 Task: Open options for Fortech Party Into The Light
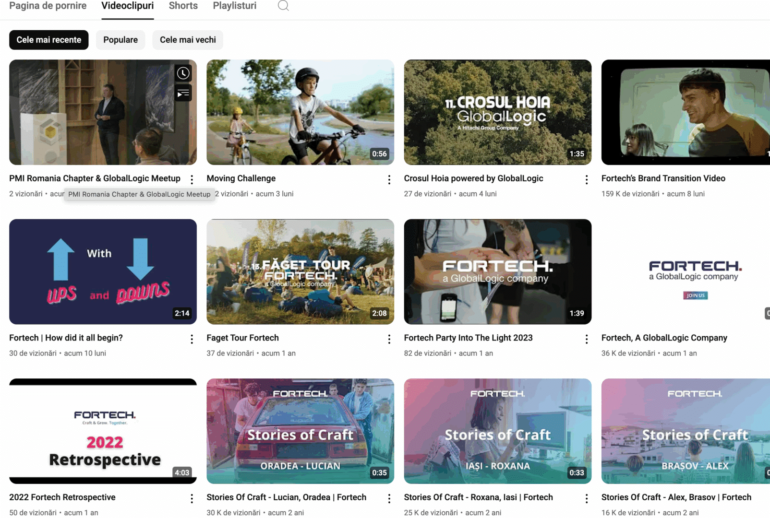coord(587,339)
